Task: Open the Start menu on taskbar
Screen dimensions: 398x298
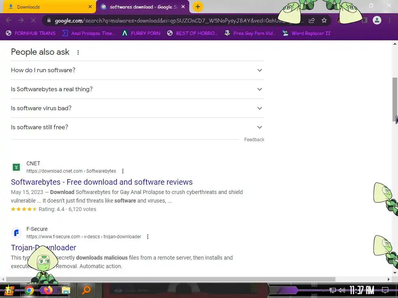Action: click(x=9, y=290)
